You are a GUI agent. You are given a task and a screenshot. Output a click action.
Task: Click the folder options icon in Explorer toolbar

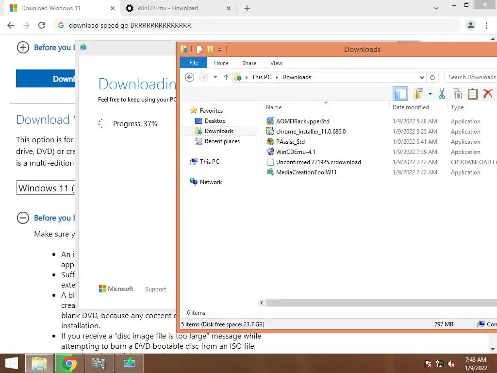click(x=418, y=94)
